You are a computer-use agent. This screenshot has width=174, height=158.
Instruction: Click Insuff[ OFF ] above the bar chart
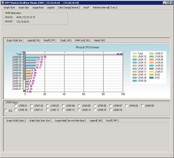pyautogui.click(x=50, y=41)
